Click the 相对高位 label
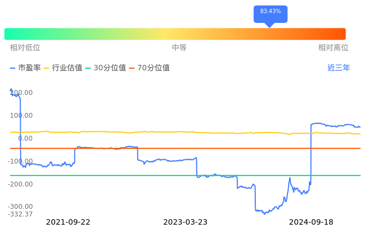The image size is (375, 241). point(333,48)
